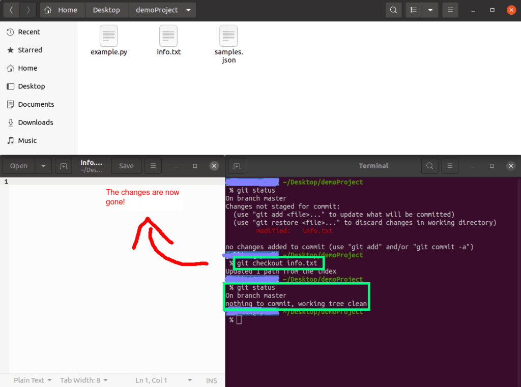521x387 pixels.
Task: Open the Tab Width: 8 selector
Action: tap(84, 380)
